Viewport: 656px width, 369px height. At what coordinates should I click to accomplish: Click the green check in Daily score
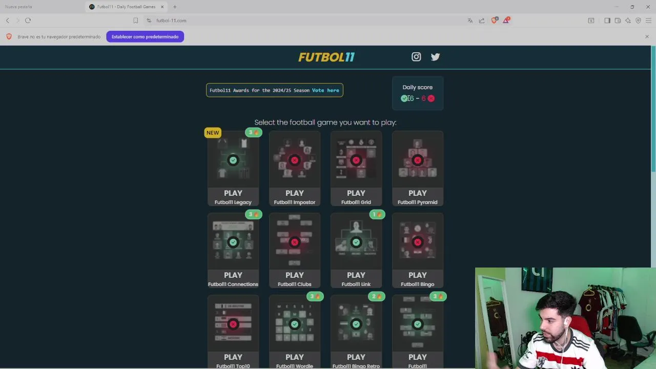pos(404,98)
